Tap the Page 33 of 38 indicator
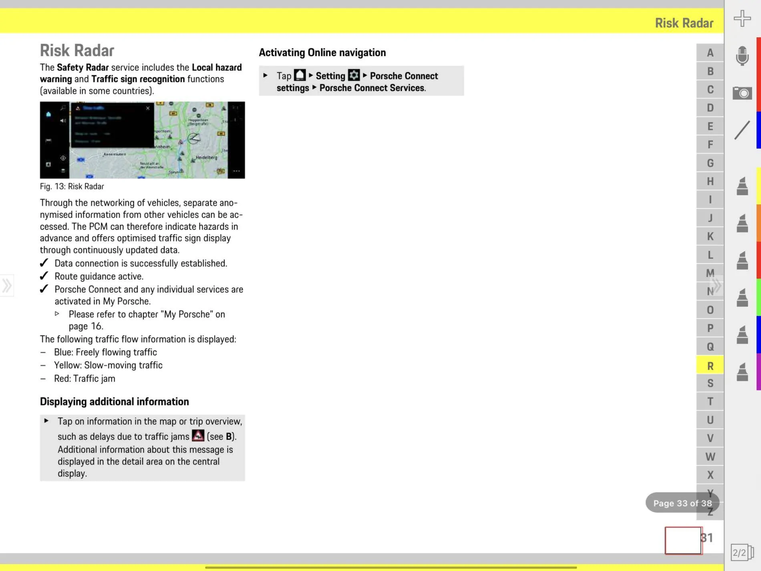 (x=682, y=503)
